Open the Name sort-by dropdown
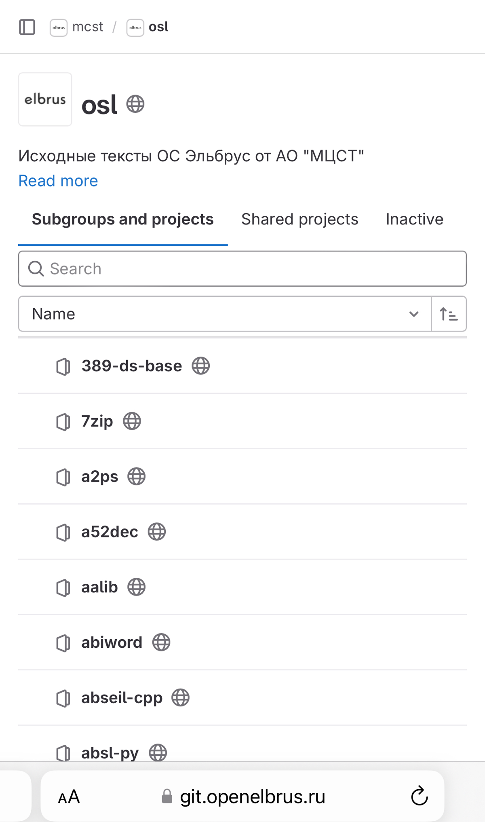Image resolution: width=485 pixels, height=822 pixels. click(x=225, y=314)
